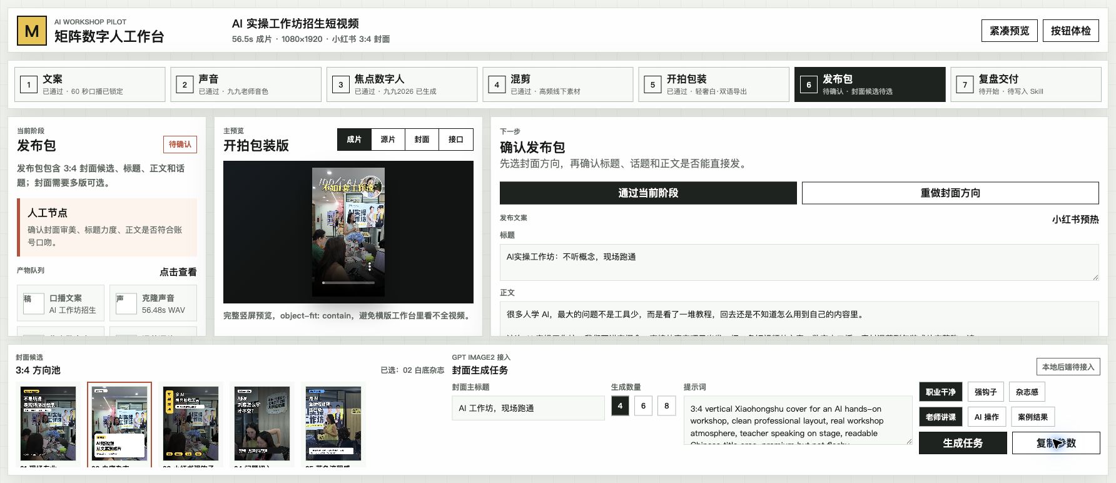Screen dimensions: 1116x483
Task: Click '已选：02 白底杂志' text
Action: point(412,370)
